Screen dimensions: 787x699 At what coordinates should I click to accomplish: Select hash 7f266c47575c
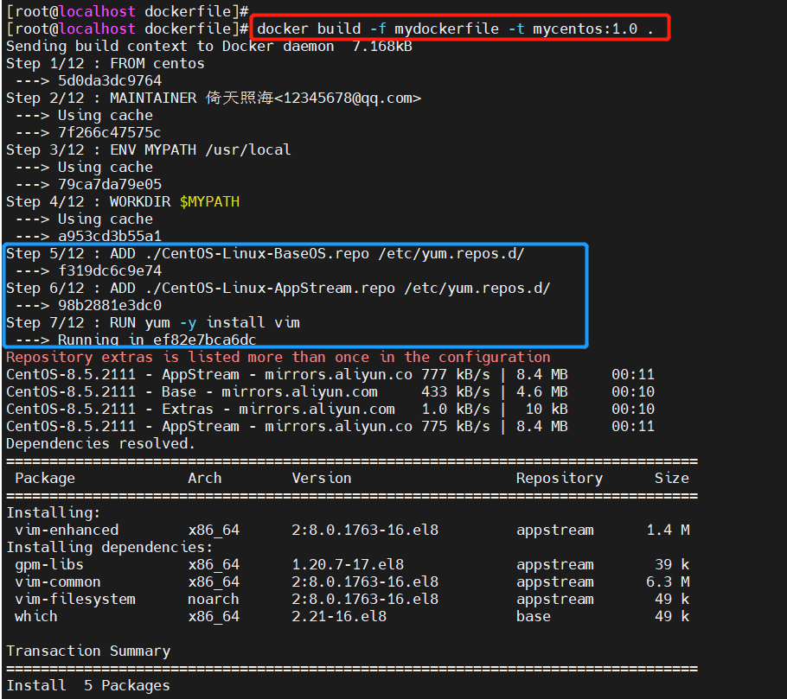pos(110,132)
